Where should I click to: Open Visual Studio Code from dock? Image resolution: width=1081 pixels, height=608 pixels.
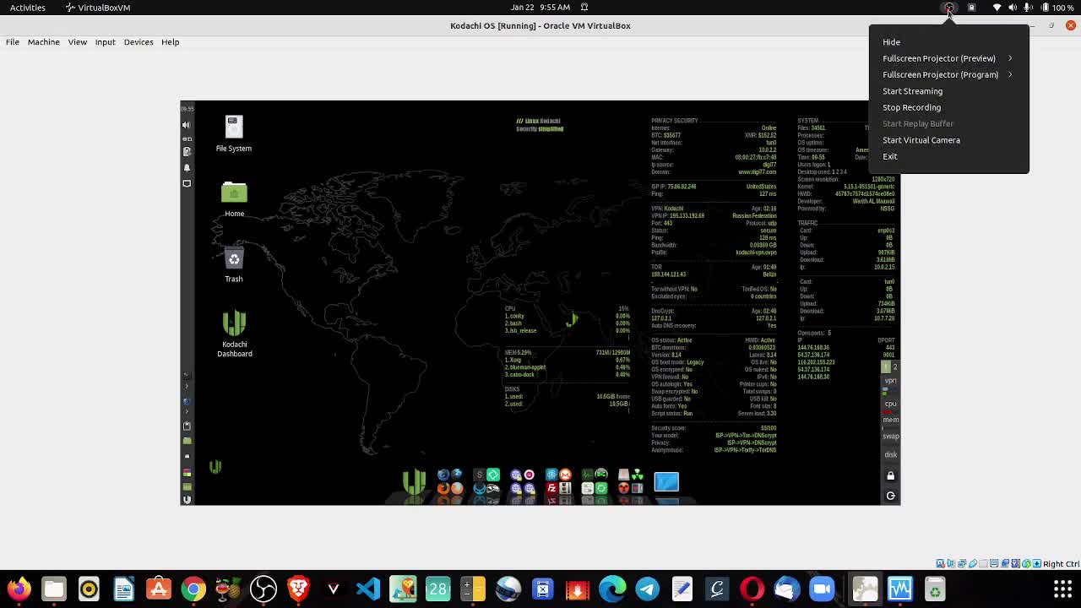[x=368, y=589]
